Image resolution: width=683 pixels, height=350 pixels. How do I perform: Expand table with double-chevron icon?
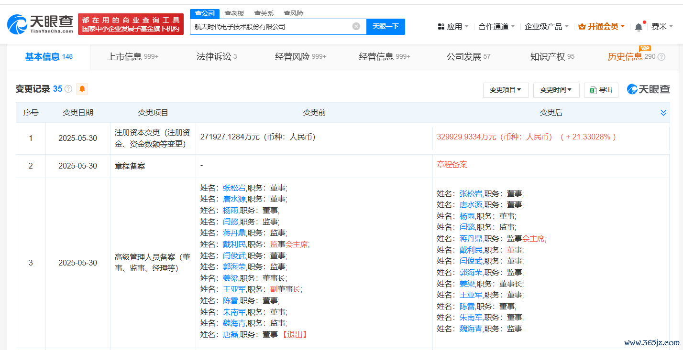663,113
